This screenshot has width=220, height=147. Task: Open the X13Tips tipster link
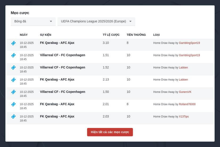point(184,116)
